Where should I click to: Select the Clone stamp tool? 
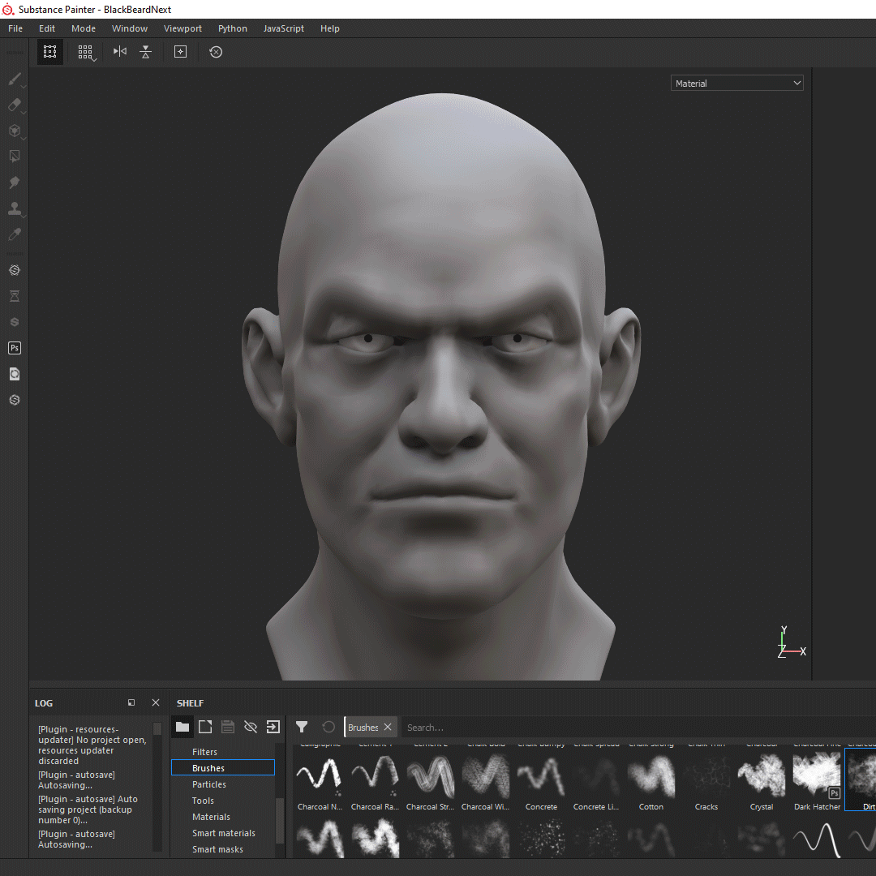15,208
